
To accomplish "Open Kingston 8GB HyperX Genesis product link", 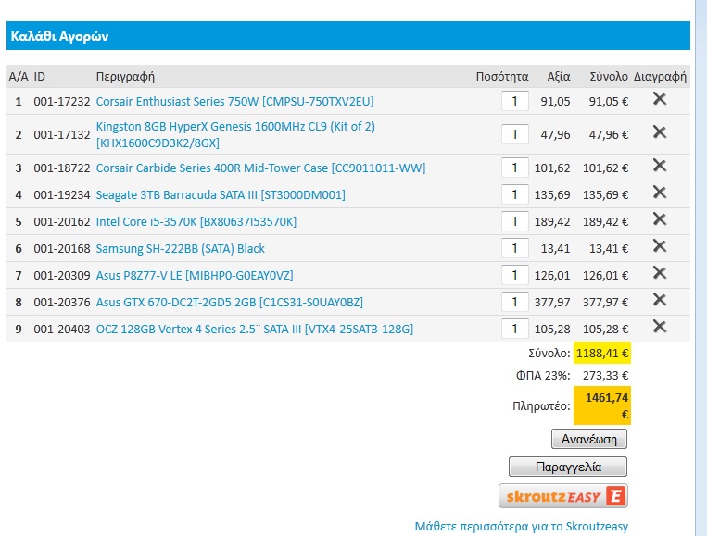I will [x=235, y=134].
